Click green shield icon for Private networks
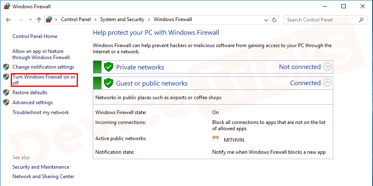 [x=109, y=67]
